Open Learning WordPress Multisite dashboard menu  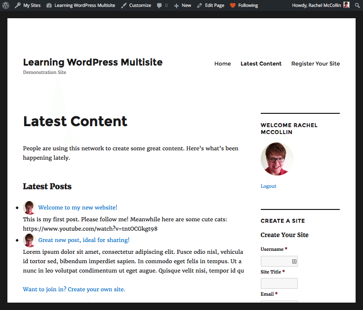tap(81, 5)
